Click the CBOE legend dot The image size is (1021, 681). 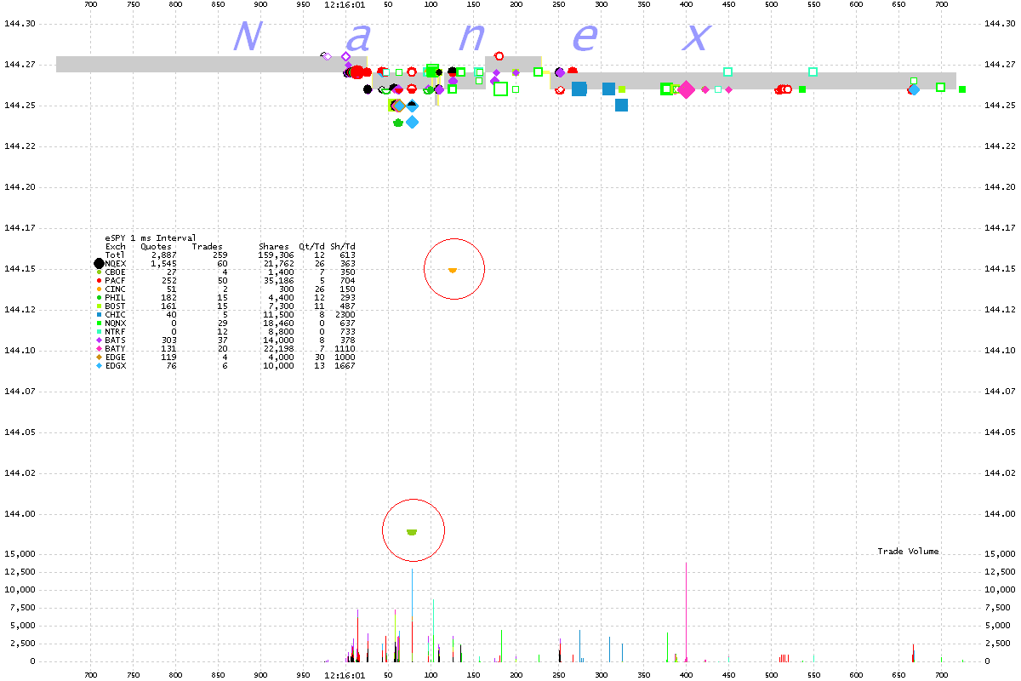100,272
